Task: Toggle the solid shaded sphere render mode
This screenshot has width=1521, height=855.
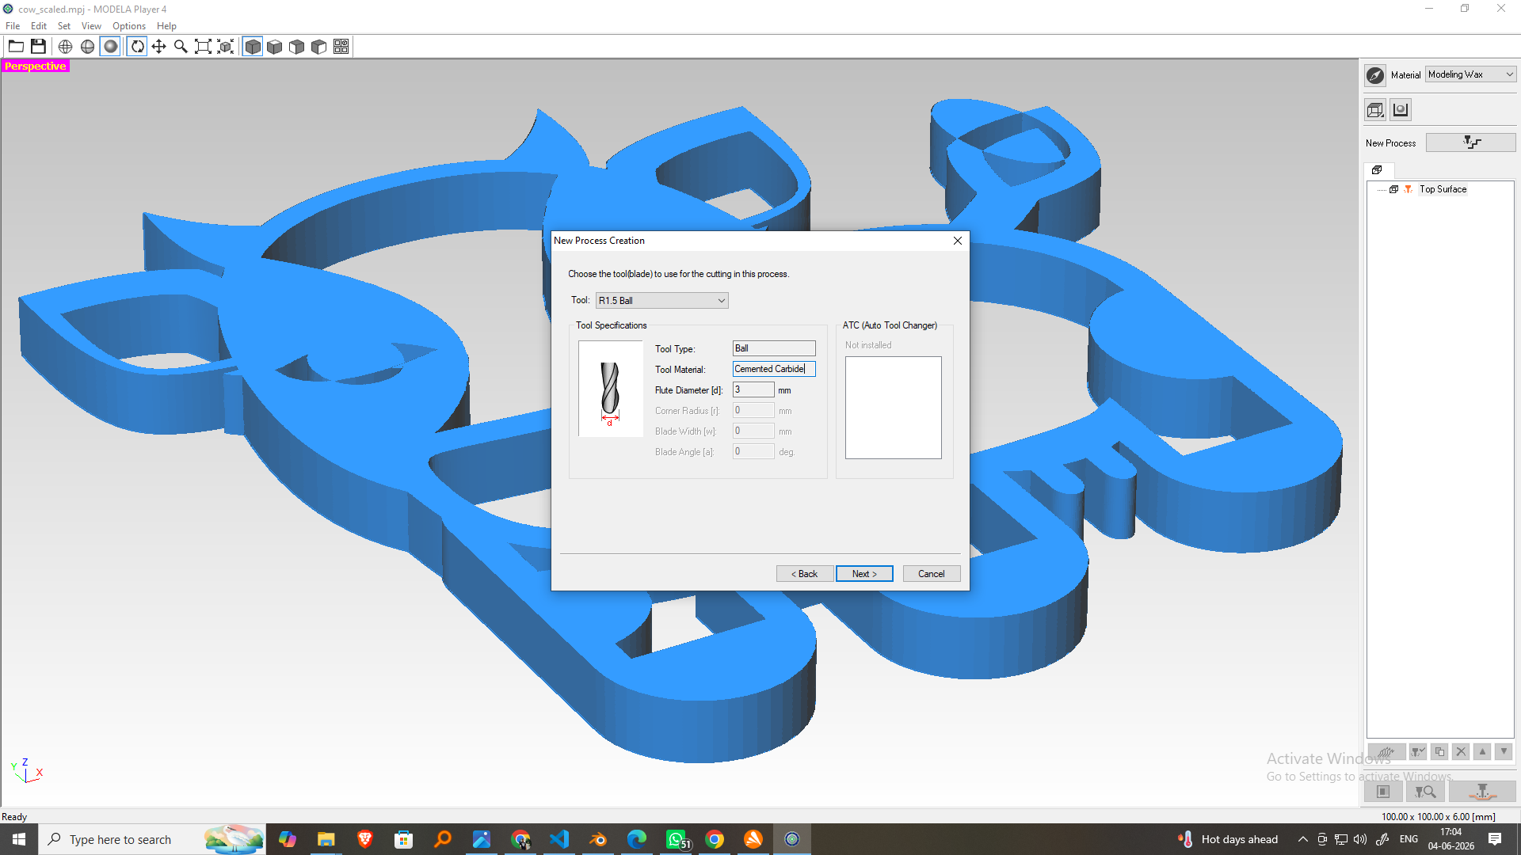Action: pos(111,47)
